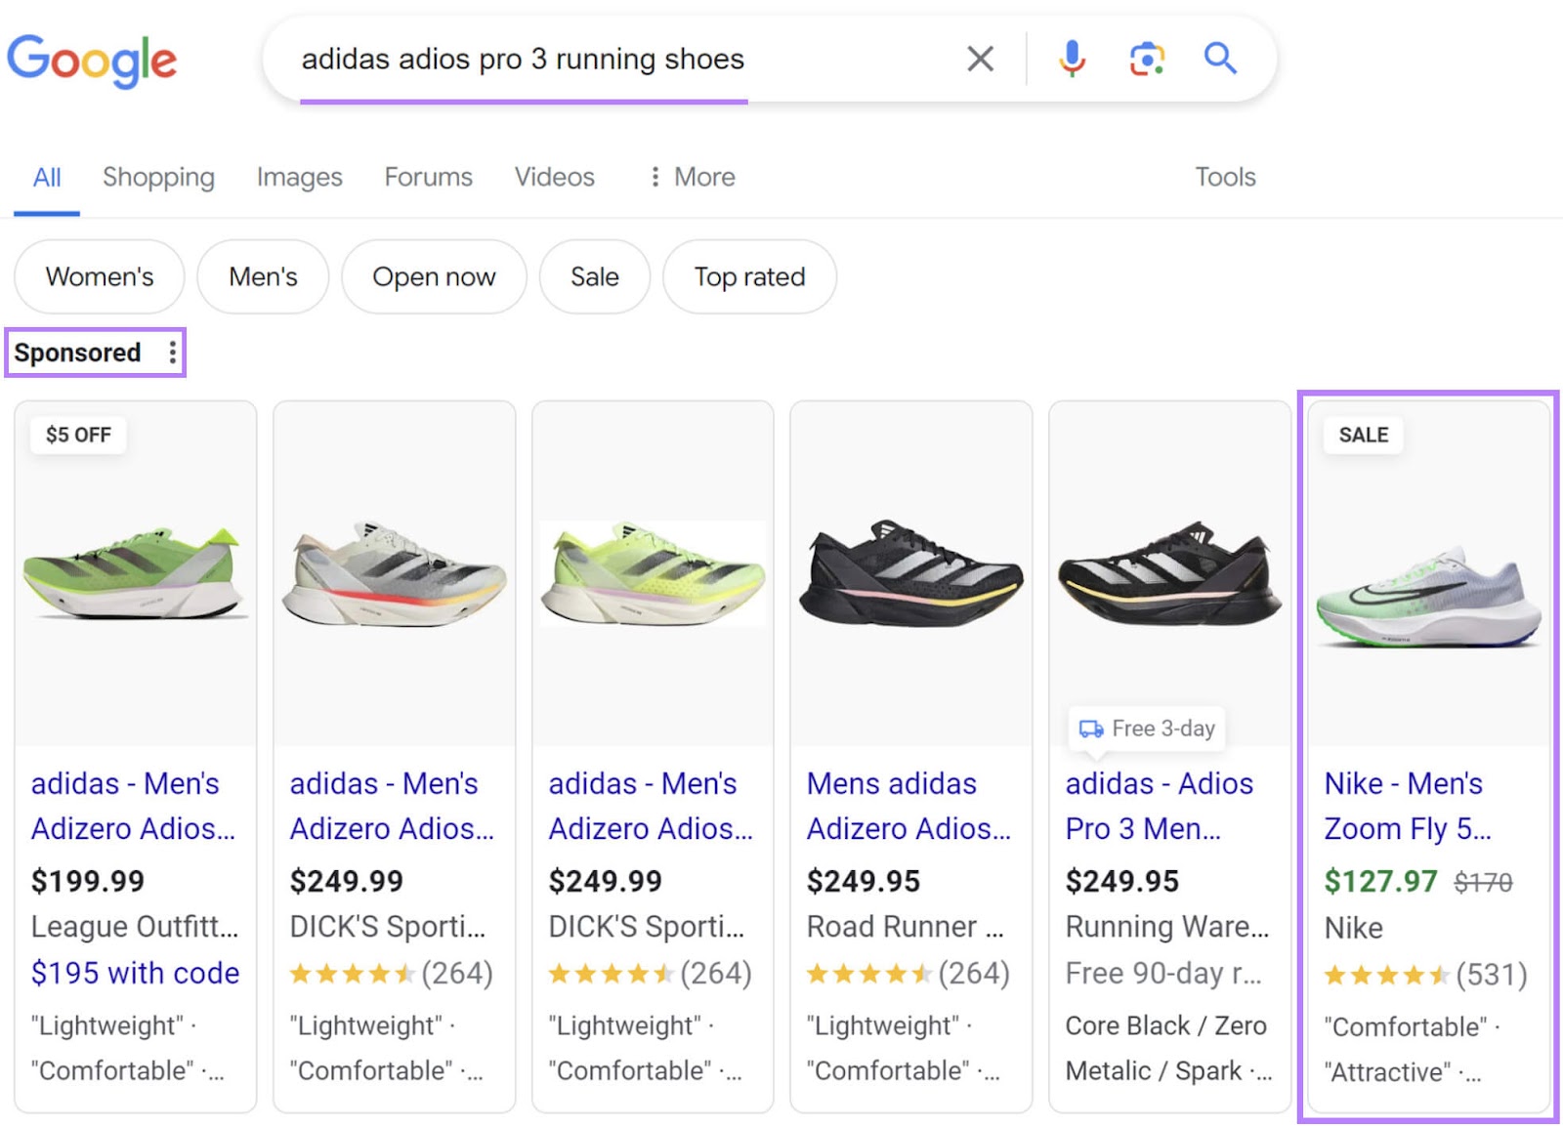Image resolution: width=1563 pixels, height=1128 pixels.
Task: Click the $127.97 sale price
Action: [1380, 881]
